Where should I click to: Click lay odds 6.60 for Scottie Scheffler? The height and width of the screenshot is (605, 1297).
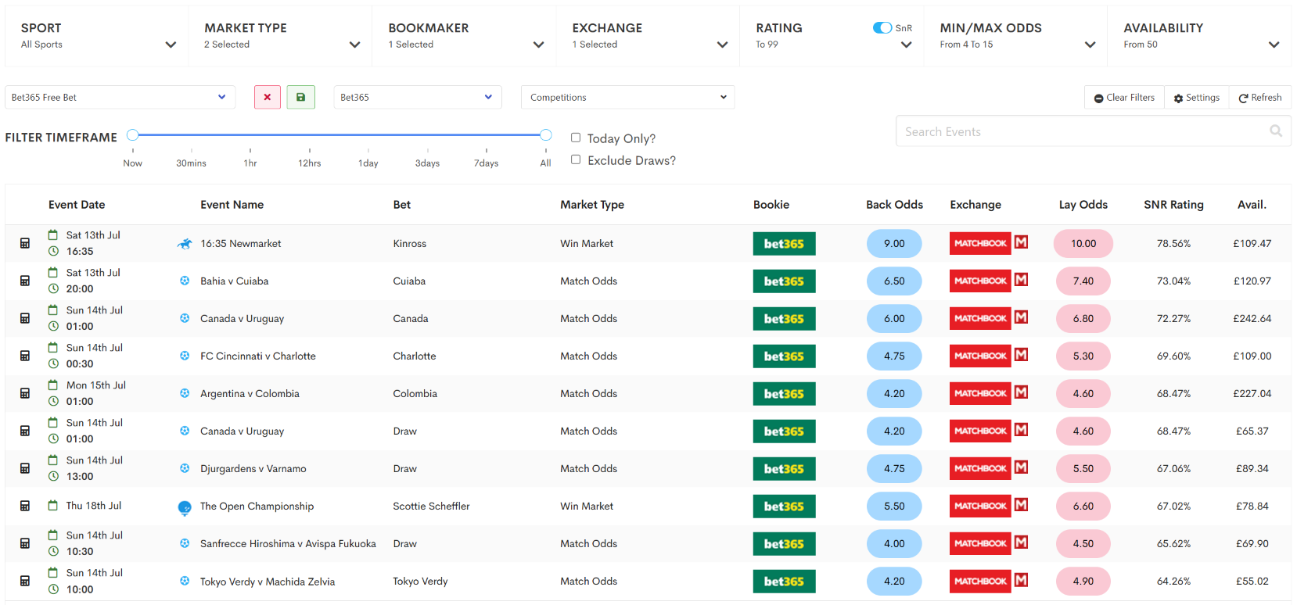pos(1083,507)
